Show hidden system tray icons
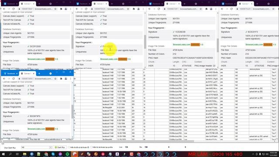The height and width of the screenshot is (157, 279). click(x=253, y=154)
